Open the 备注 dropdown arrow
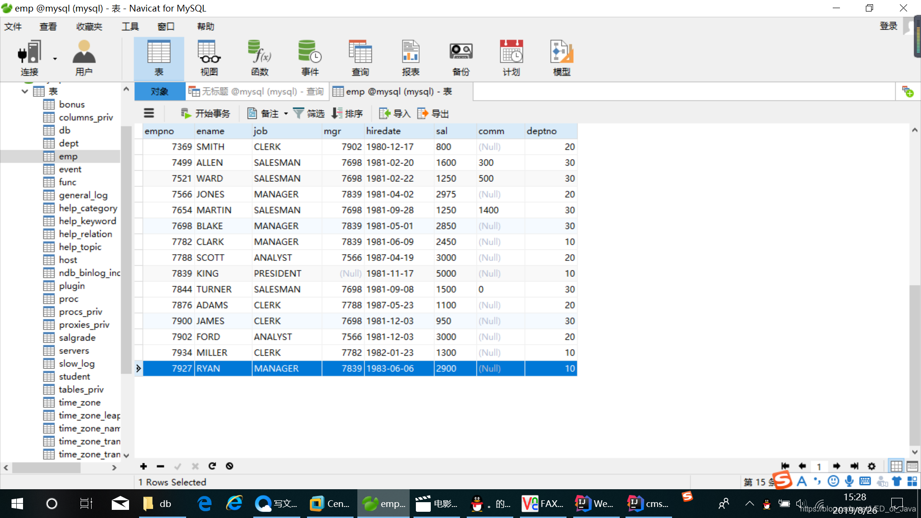 (x=286, y=114)
